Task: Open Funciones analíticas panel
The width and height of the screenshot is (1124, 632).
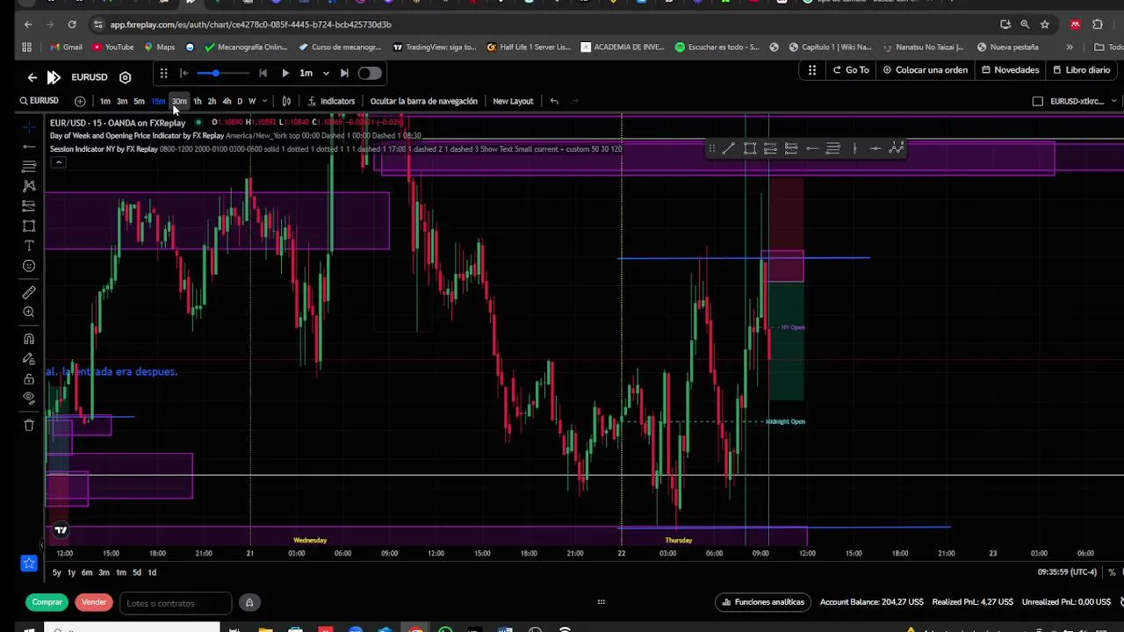Action: coord(762,602)
